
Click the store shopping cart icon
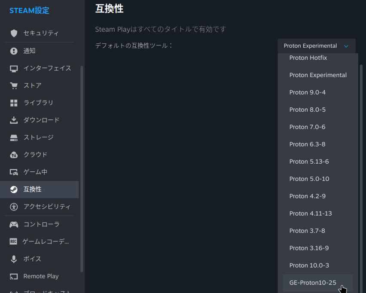(x=14, y=85)
